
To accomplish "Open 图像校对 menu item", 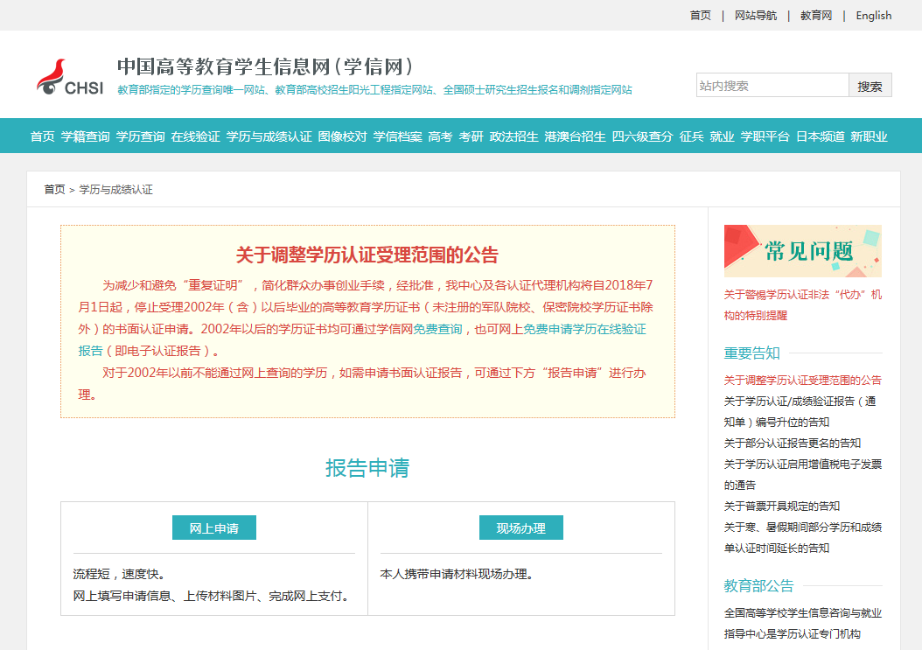I will [343, 136].
